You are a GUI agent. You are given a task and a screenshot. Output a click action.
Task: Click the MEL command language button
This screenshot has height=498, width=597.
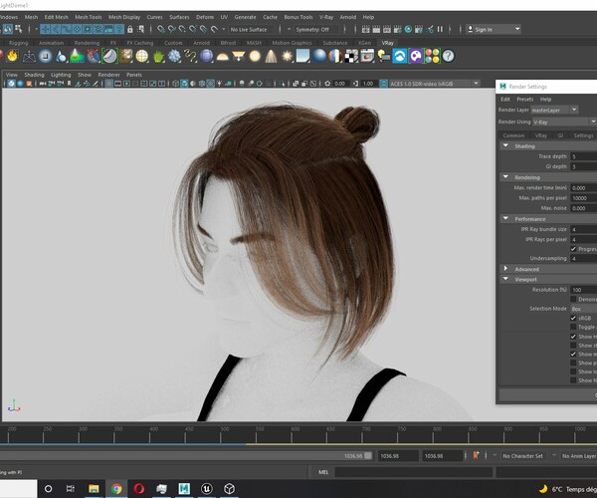coord(323,472)
